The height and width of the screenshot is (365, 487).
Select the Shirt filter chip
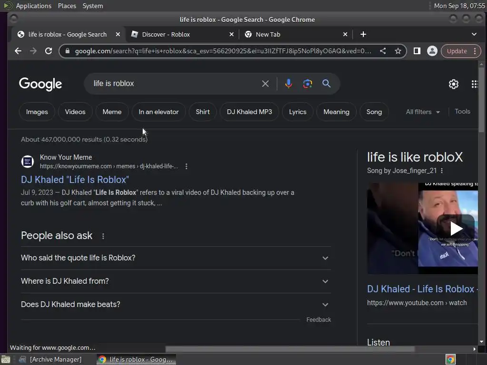(203, 112)
